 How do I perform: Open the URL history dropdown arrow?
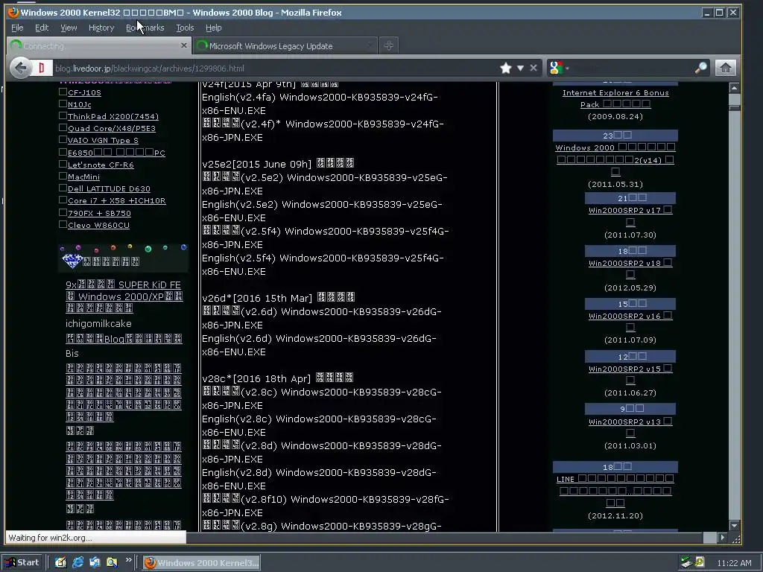520,68
